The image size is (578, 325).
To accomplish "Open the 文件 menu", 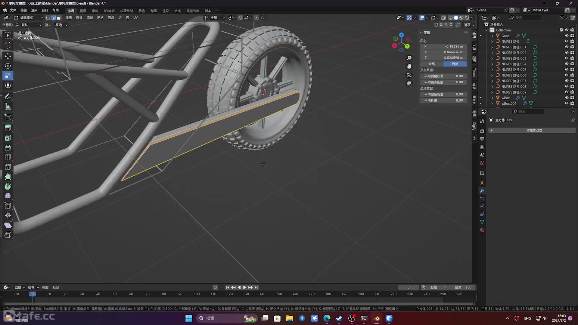I will (13, 10).
